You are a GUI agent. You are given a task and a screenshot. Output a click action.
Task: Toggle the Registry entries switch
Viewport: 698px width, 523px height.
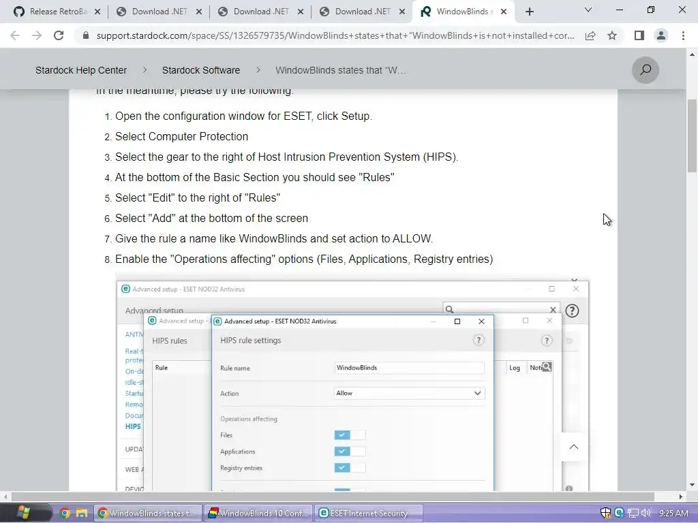coord(350,468)
